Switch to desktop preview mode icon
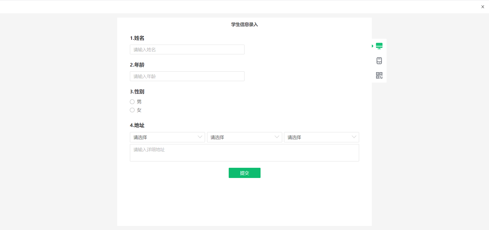Image resolution: width=489 pixels, height=230 pixels. tap(379, 46)
